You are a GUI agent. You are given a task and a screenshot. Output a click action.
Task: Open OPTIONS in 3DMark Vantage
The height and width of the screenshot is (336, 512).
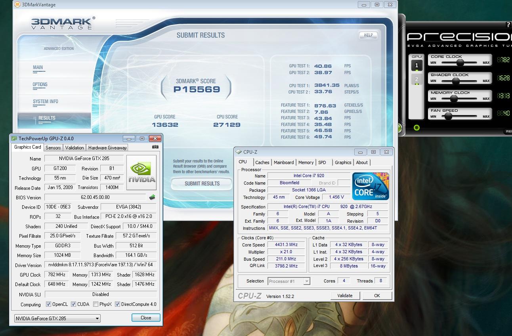(40, 84)
